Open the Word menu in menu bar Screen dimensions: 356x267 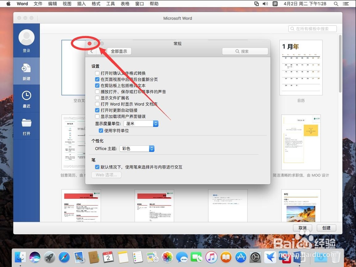(22, 4)
